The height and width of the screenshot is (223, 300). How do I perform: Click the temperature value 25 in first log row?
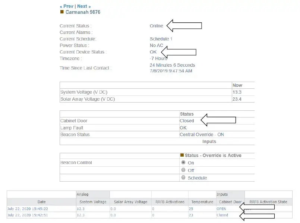tap(191, 209)
